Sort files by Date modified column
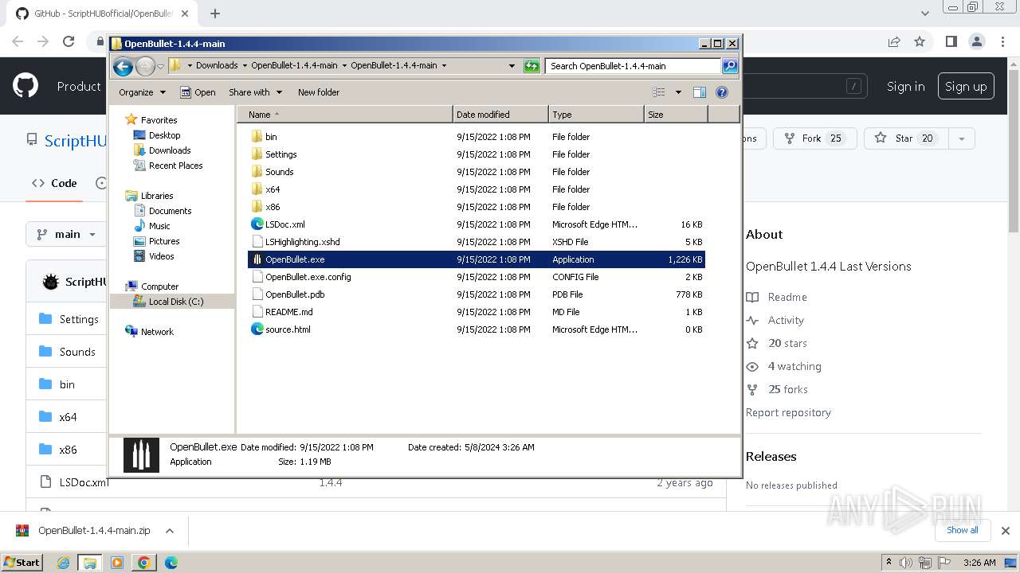 (x=500, y=115)
